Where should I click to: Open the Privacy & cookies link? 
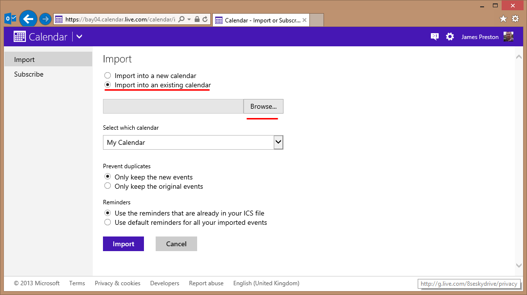(x=118, y=283)
